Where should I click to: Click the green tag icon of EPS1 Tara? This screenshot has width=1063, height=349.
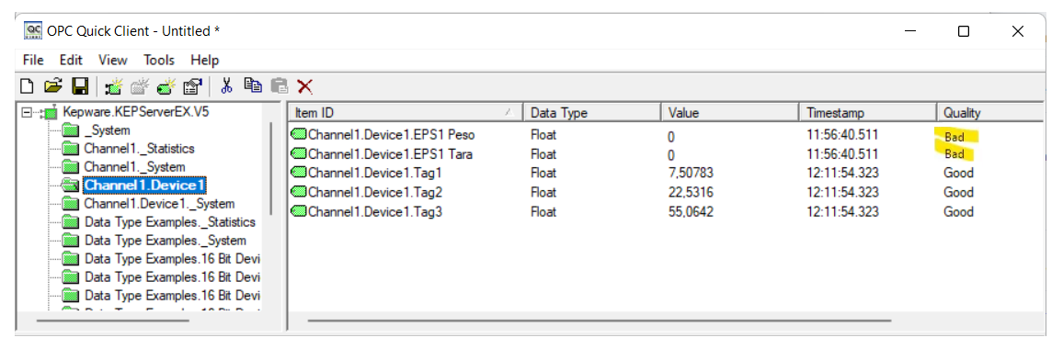coord(298,153)
